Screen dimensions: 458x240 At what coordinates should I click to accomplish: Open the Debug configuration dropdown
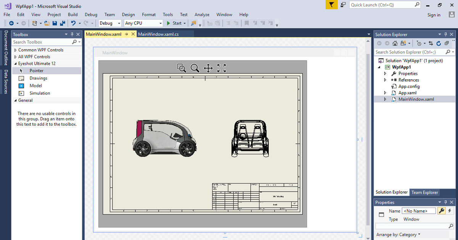pyautogui.click(x=110, y=23)
